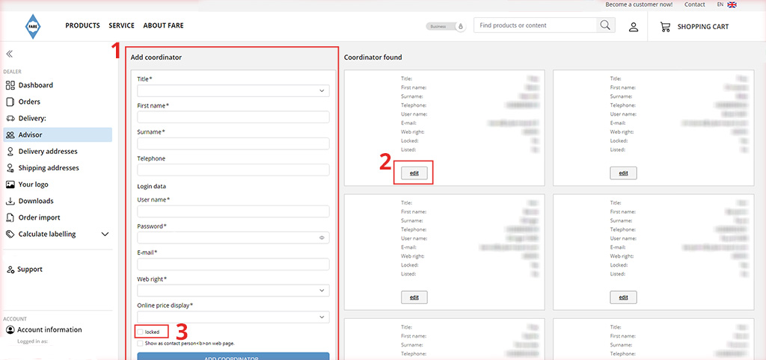
Task: Click the Dashboard grid icon
Action: pyautogui.click(x=10, y=85)
